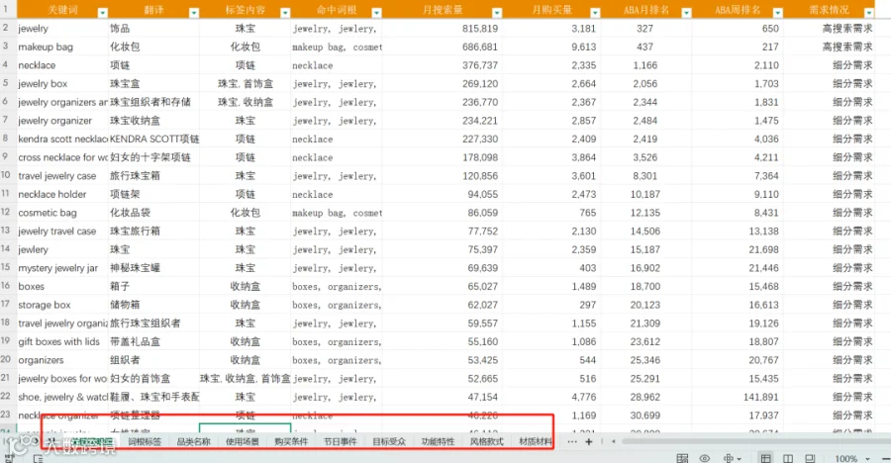Select the 'mystery jewelry jar' cell

(62, 267)
